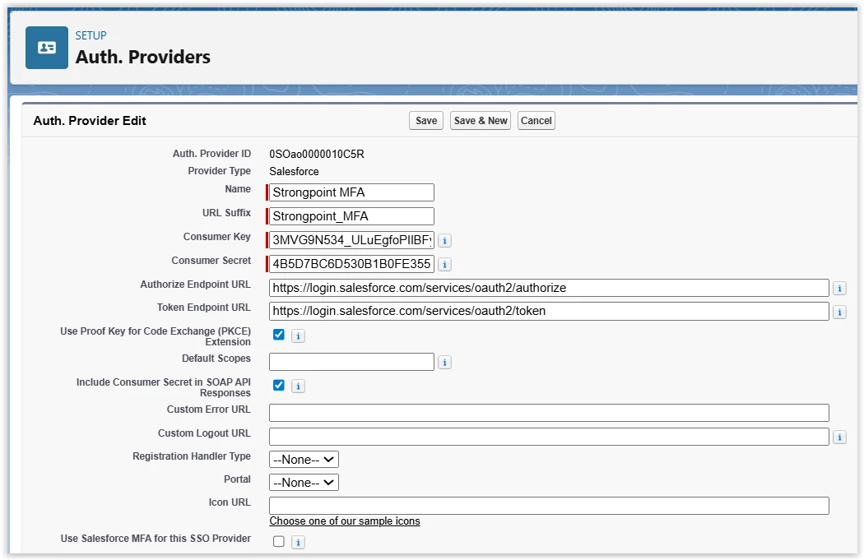864x560 pixels.
Task: Click the Save & New button
Action: pyautogui.click(x=481, y=121)
